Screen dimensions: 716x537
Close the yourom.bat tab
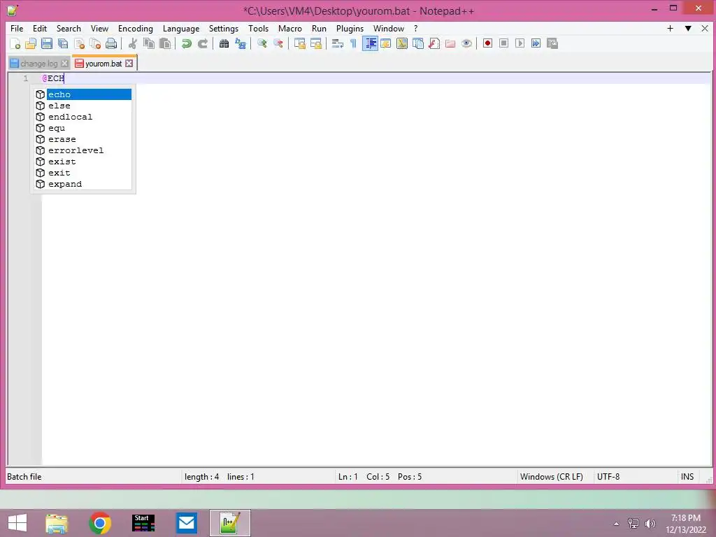point(129,64)
